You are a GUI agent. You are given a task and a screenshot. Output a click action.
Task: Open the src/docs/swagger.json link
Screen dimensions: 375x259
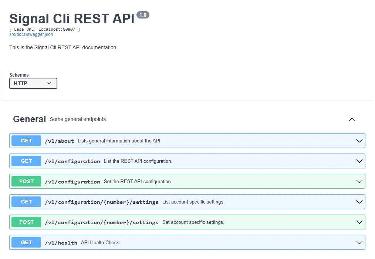31,34
